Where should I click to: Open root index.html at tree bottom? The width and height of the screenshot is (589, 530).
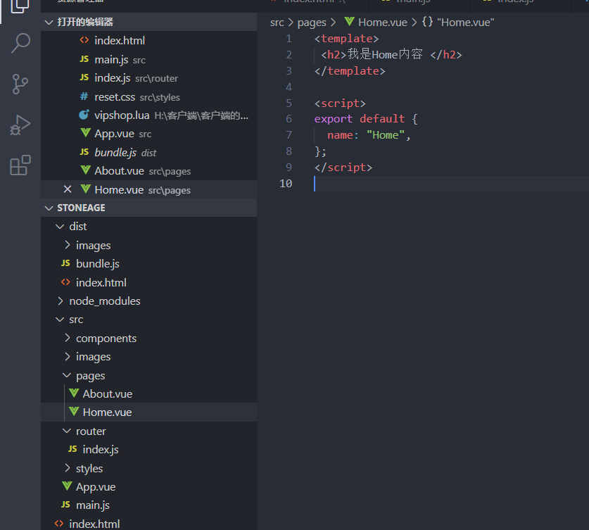tap(148, 524)
